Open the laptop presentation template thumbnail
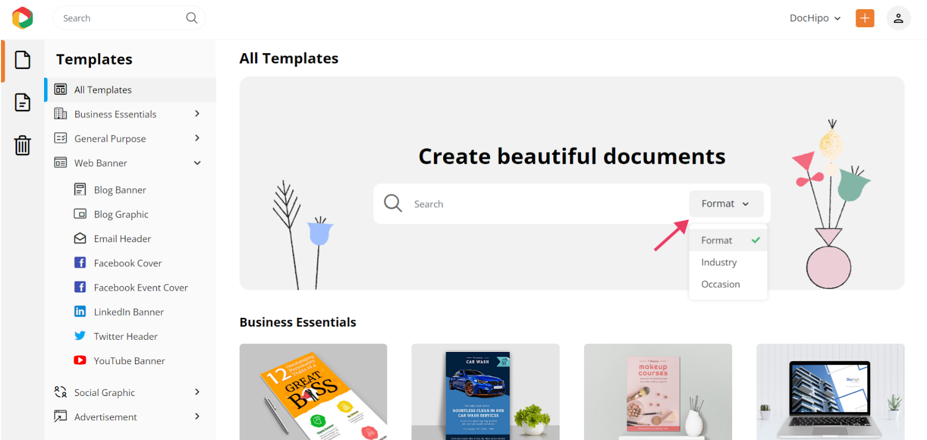This screenshot has width=927, height=440. click(830, 392)
